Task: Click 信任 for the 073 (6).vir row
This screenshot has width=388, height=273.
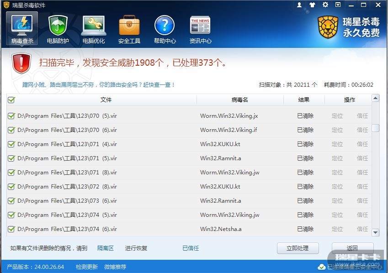Action: 362,200
